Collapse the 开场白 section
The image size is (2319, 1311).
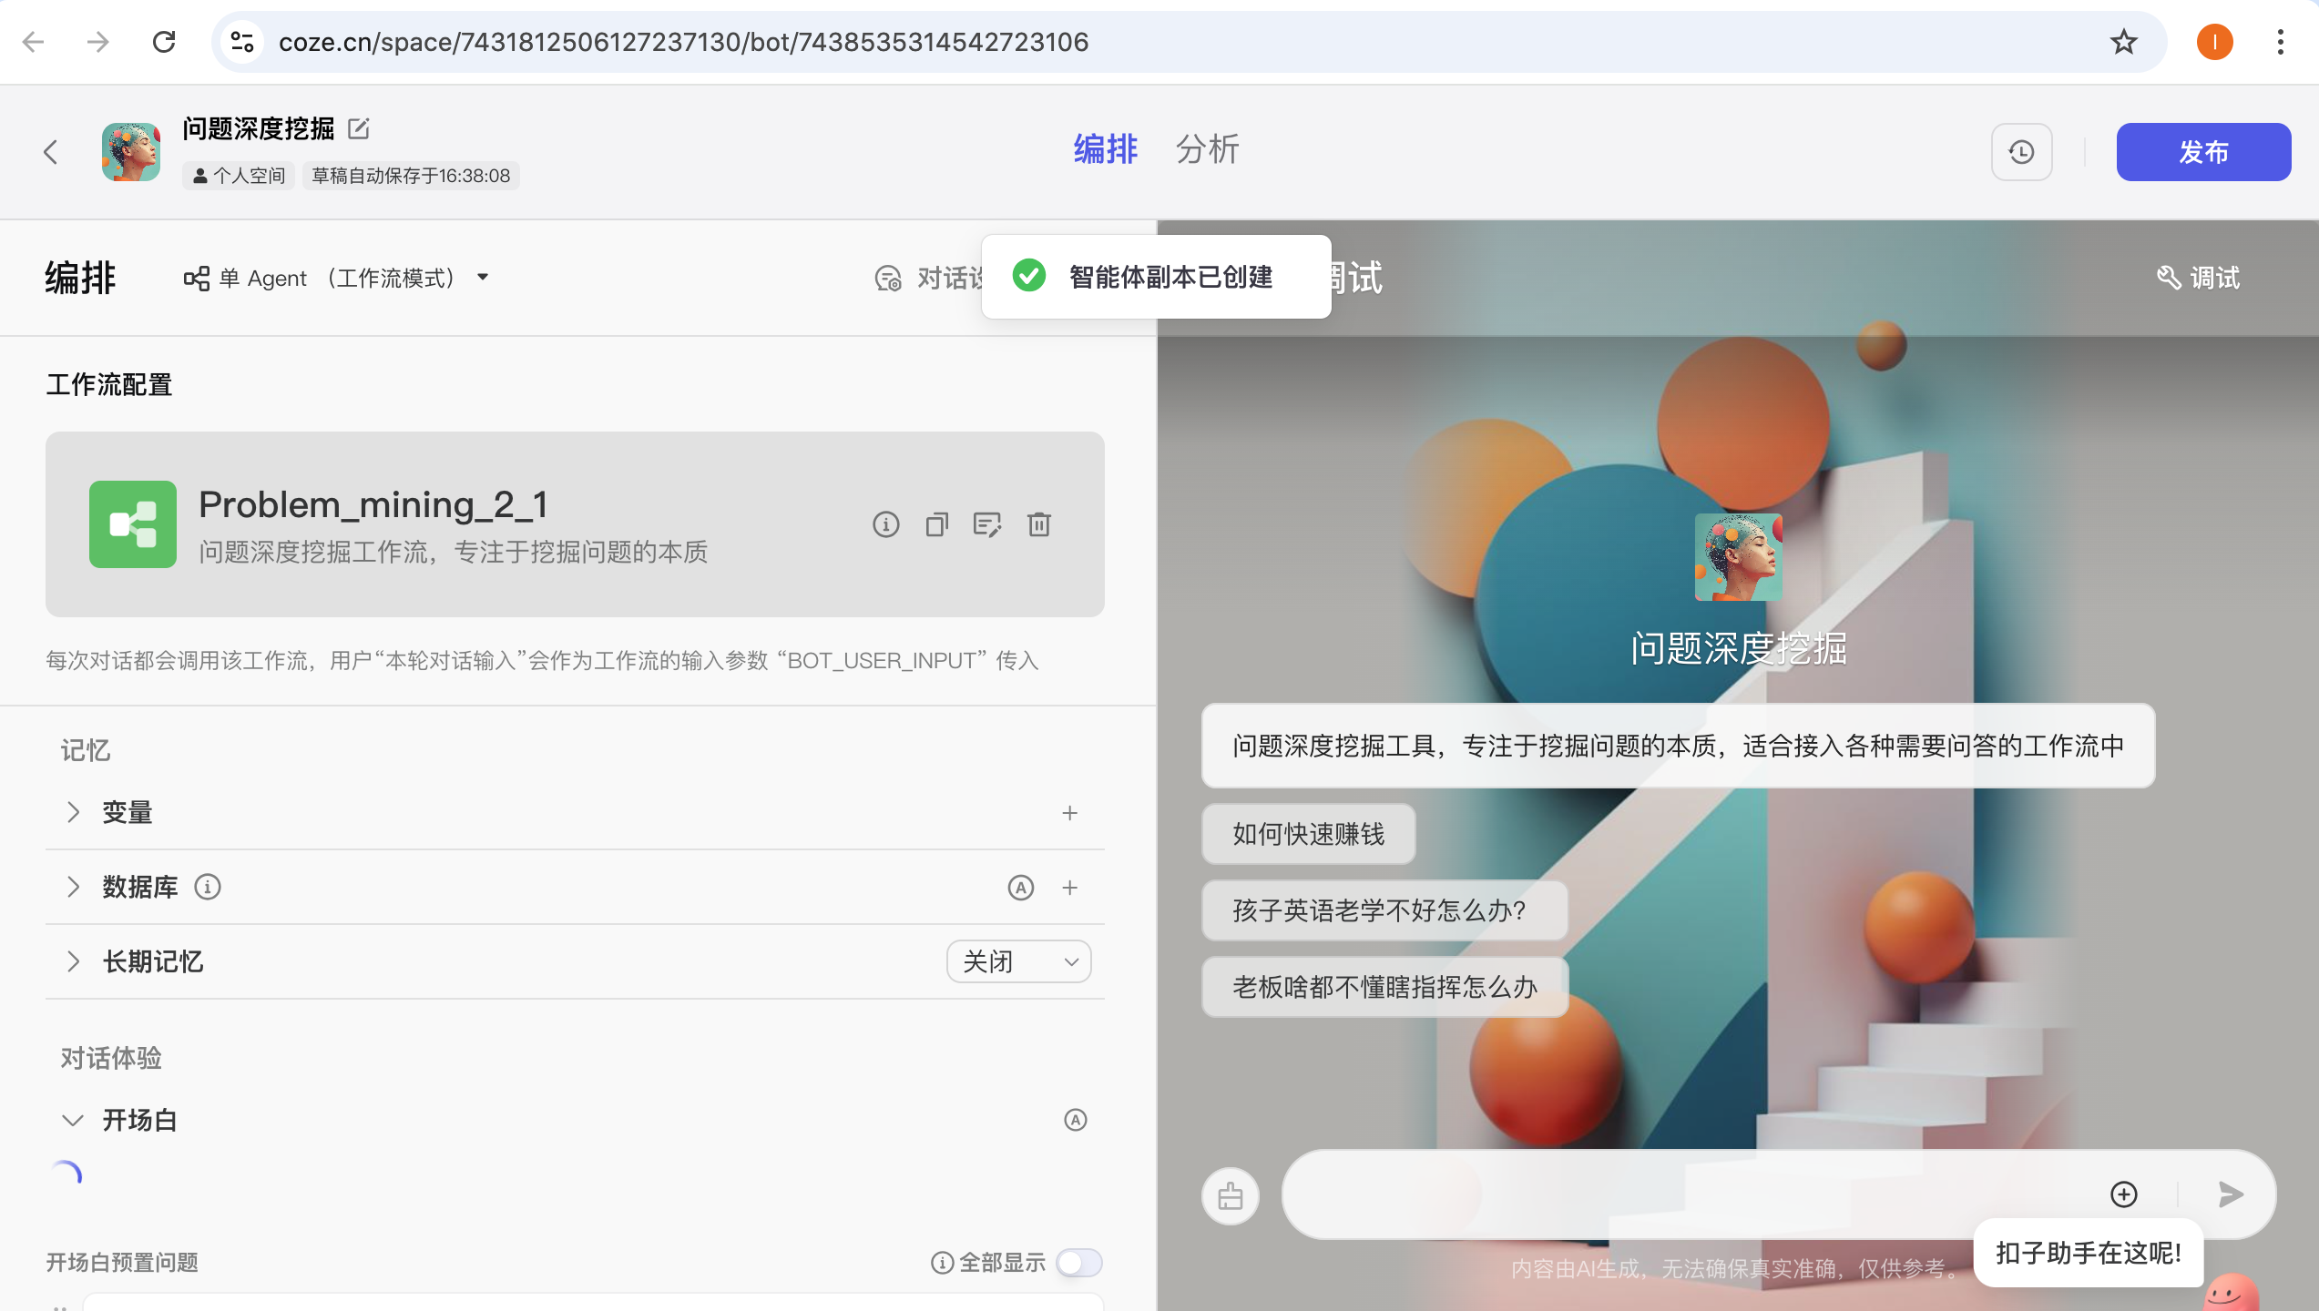pos(73,1120)
